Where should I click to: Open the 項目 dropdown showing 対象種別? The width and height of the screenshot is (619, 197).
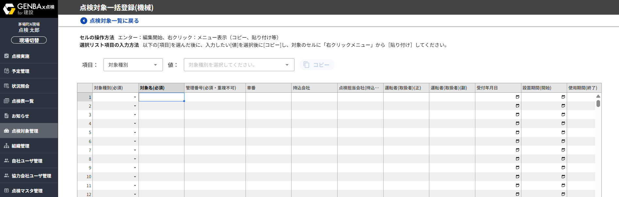pos(133,65)
